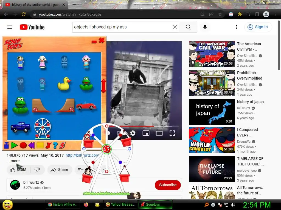This screenshot has height=210, width=281.
Task: Open the video player settings gear
Action: pyautogui.click(x=133, y=133)
